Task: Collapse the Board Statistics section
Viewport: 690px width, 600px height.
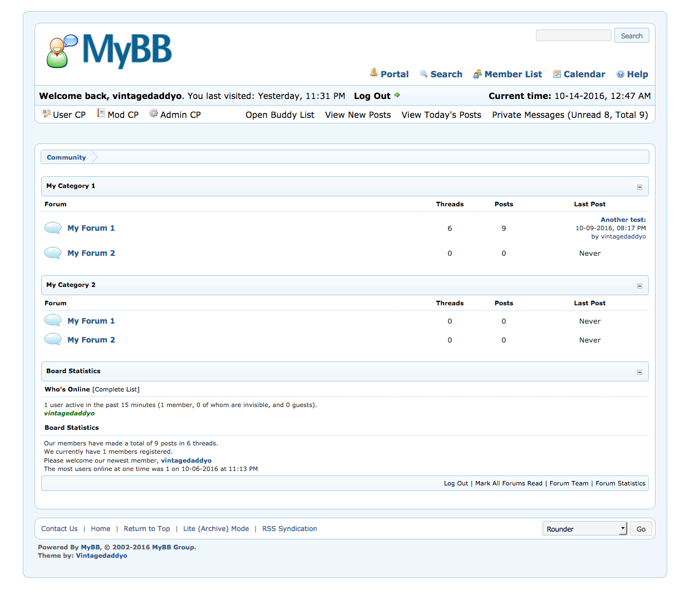Action: [639, 372]
